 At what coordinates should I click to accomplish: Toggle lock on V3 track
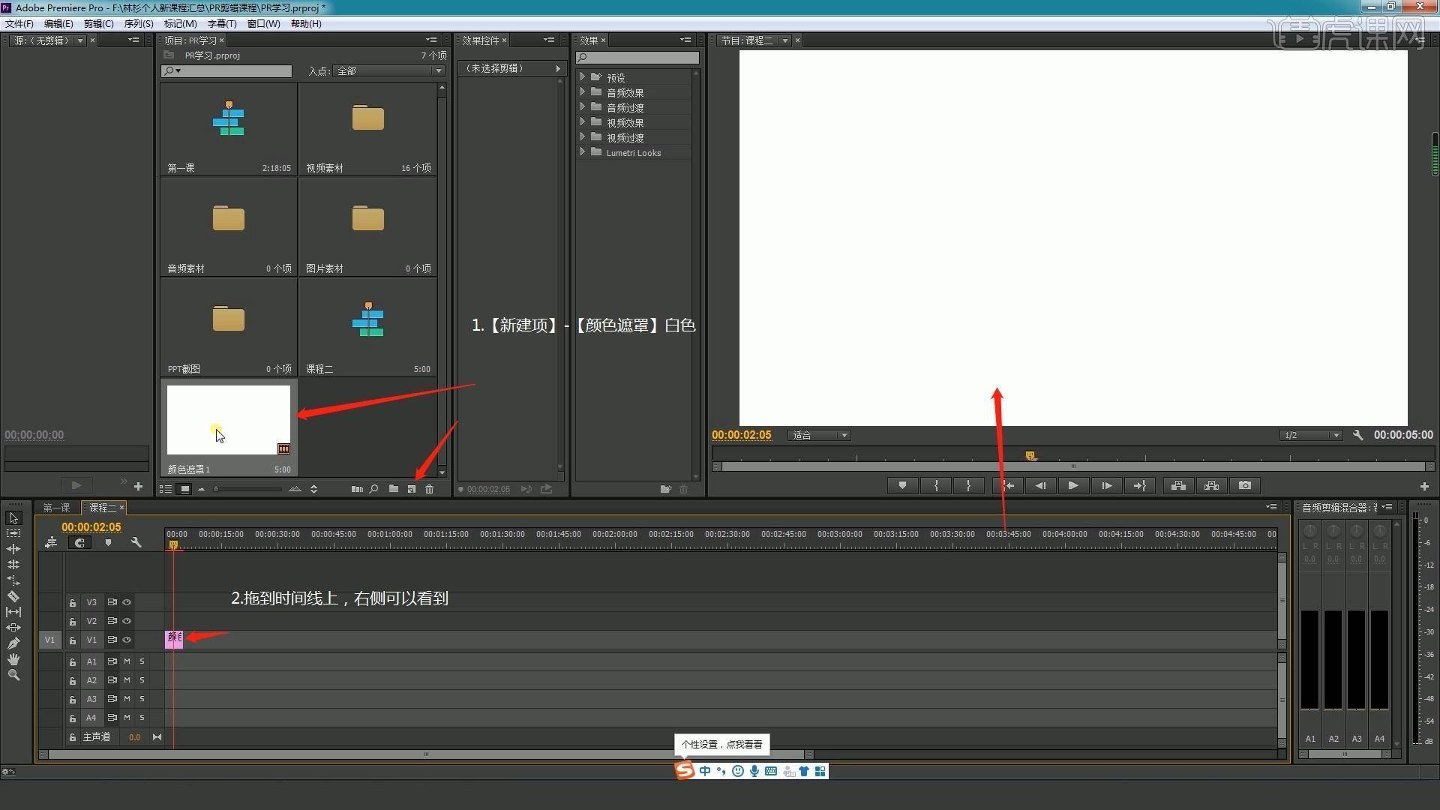click(x=73, y=602)
